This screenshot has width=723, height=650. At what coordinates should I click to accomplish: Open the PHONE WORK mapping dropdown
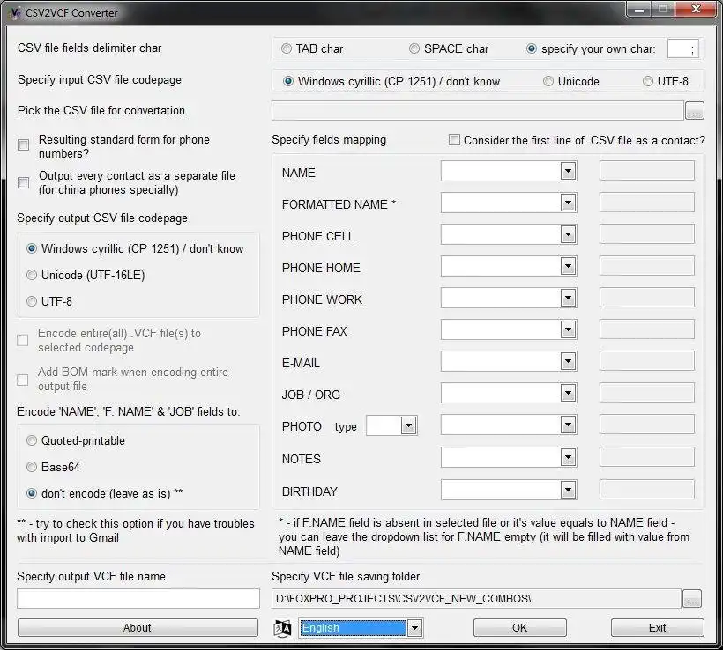click(x=568, y=298)
